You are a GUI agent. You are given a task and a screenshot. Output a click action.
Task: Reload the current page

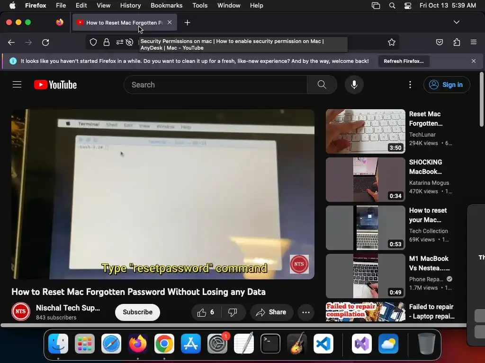pyautogui.click(x=45, y=42)
